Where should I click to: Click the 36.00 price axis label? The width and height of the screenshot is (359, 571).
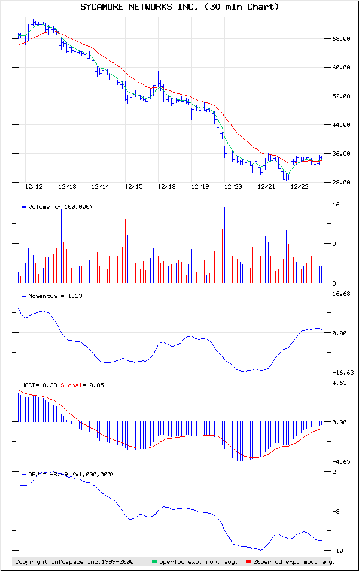tap(341, 154)
